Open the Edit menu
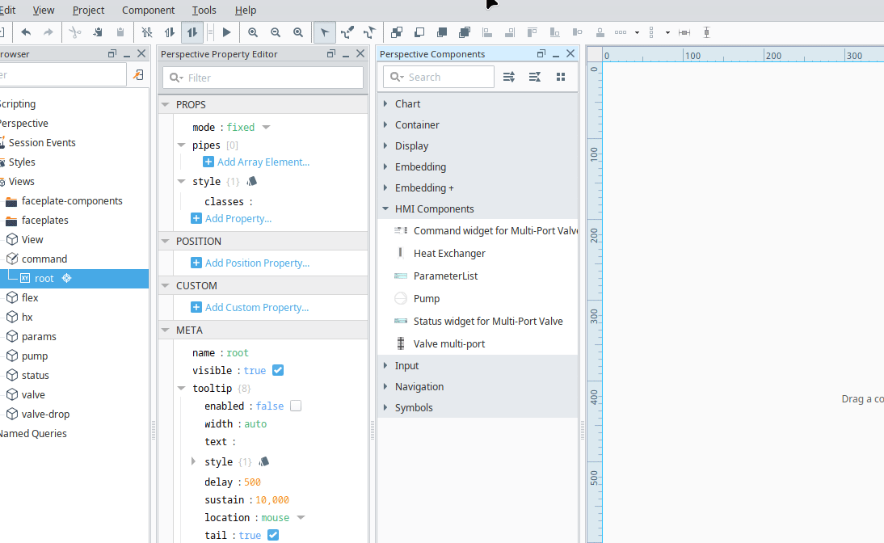884x543 pixels. [x=7, y=11]
